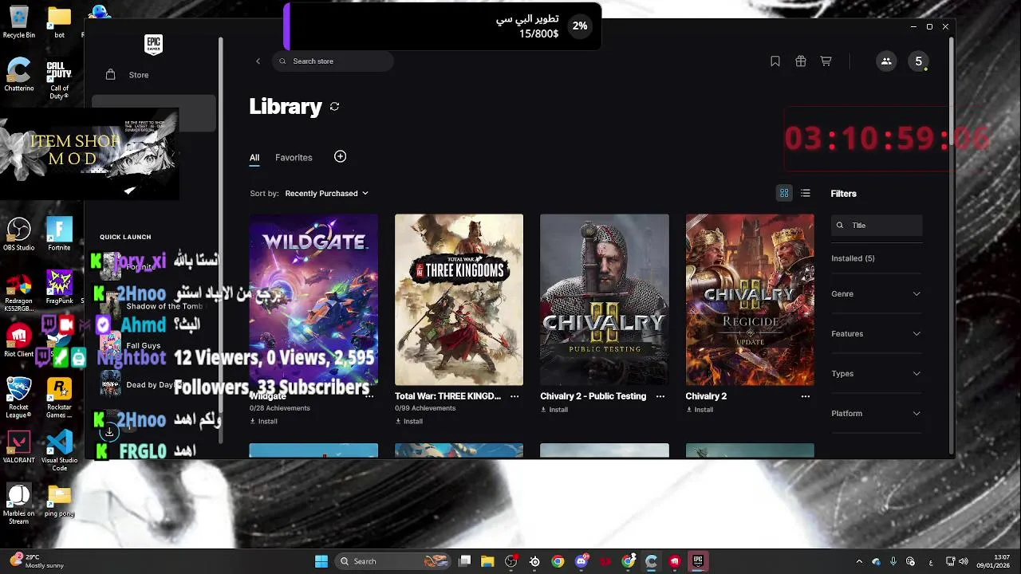Image resolution: width=1021 pixels, height=574 pixels.
Task: Click the Title filter input
Action: tap(877, 226)
